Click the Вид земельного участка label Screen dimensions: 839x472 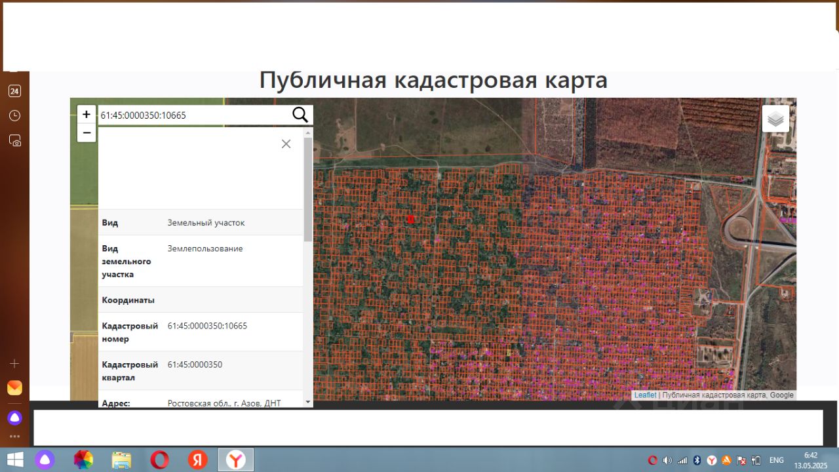pos(127,262)
